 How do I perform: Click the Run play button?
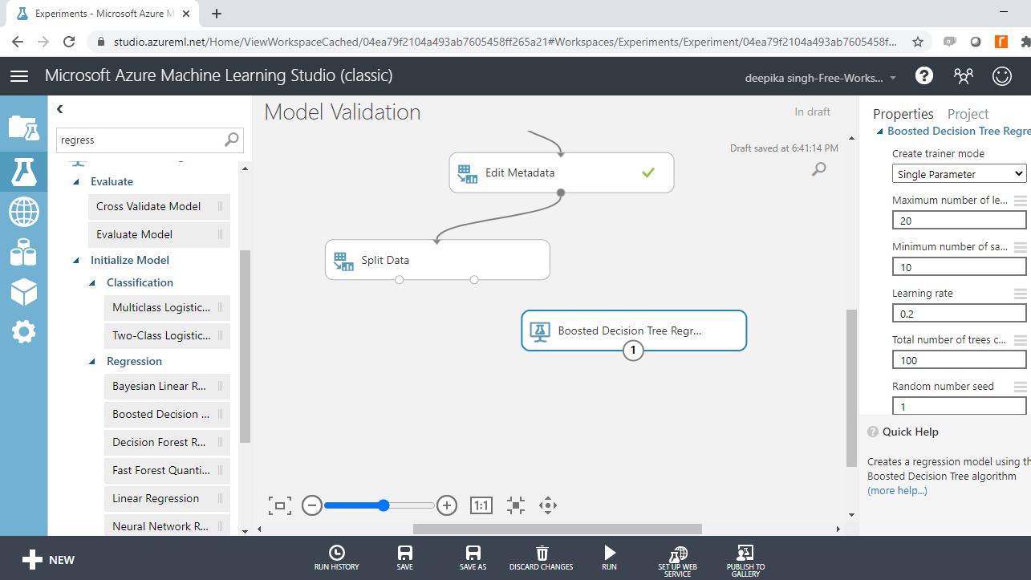(x=610, y=558)
